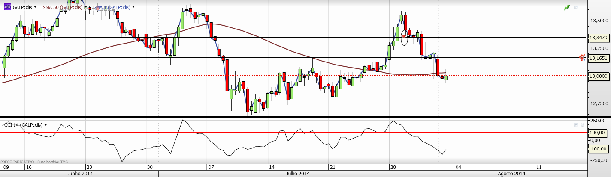Click the SMA 1 (GALP:xlis) label

[112, 7]
